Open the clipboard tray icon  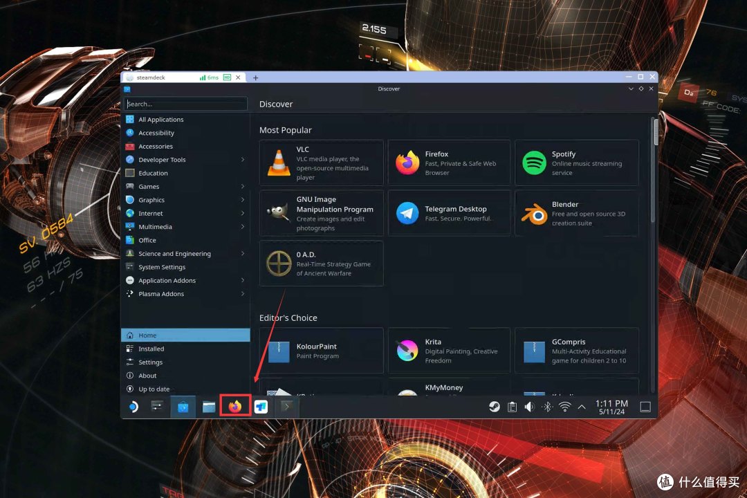[512, 407]
